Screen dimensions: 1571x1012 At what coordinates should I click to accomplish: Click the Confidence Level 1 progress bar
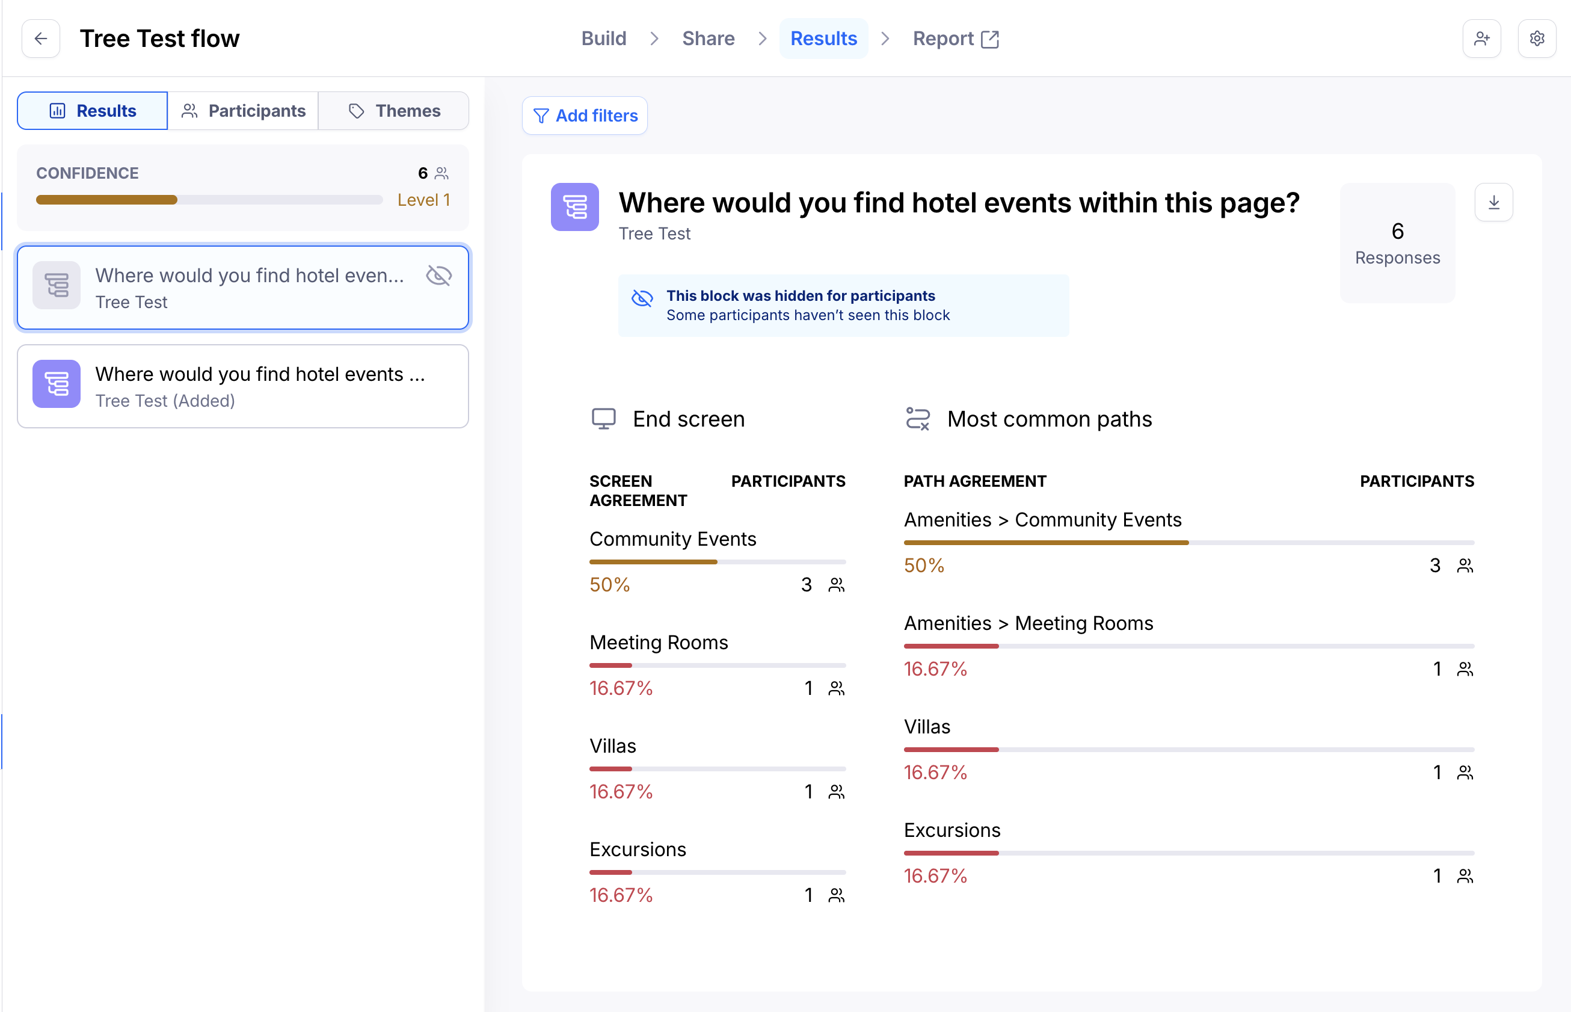click(209, 200)
